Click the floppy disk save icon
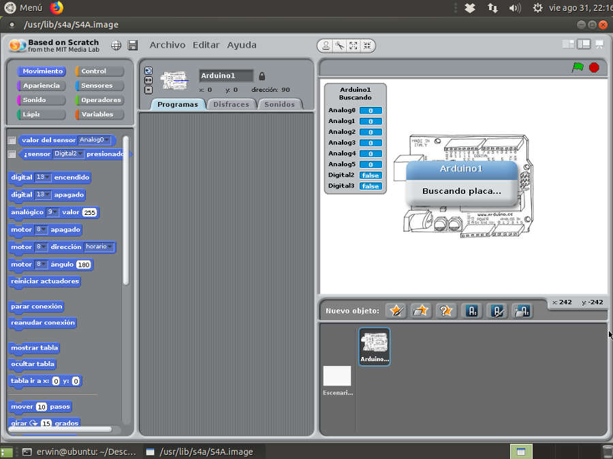 [133, 46]
